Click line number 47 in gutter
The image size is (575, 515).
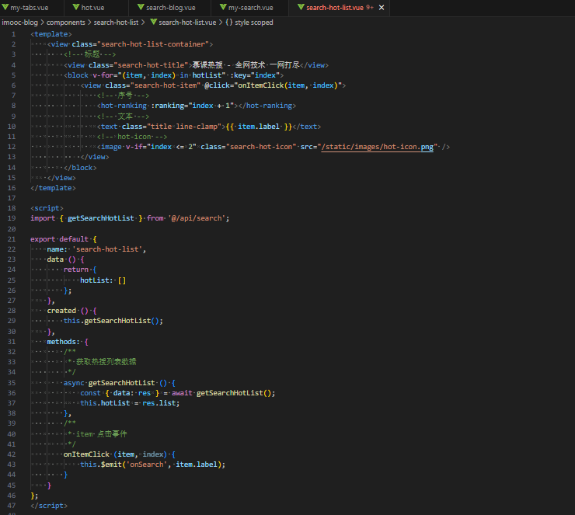pos(12,506)
